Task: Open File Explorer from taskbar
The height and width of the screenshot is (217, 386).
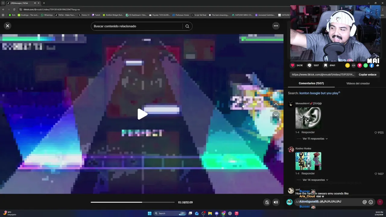Action: 210,213
